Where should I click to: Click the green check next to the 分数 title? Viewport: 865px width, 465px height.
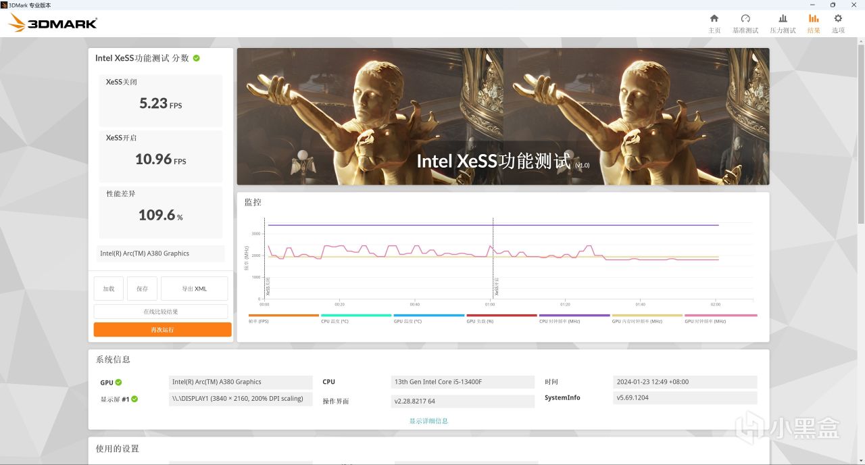tap(197, 58)
